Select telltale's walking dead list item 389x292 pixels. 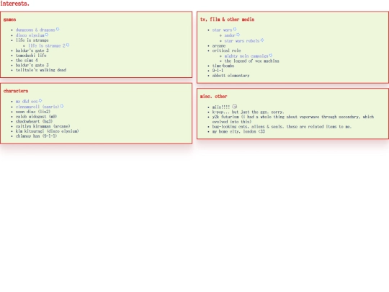click(41, 70)
